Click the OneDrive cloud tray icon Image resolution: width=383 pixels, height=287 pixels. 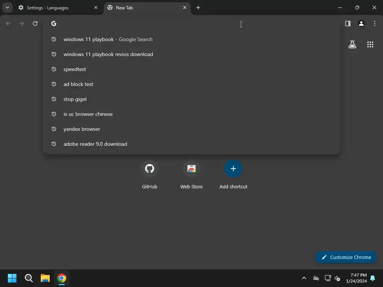pyautogui.click(x=316, y=278)
